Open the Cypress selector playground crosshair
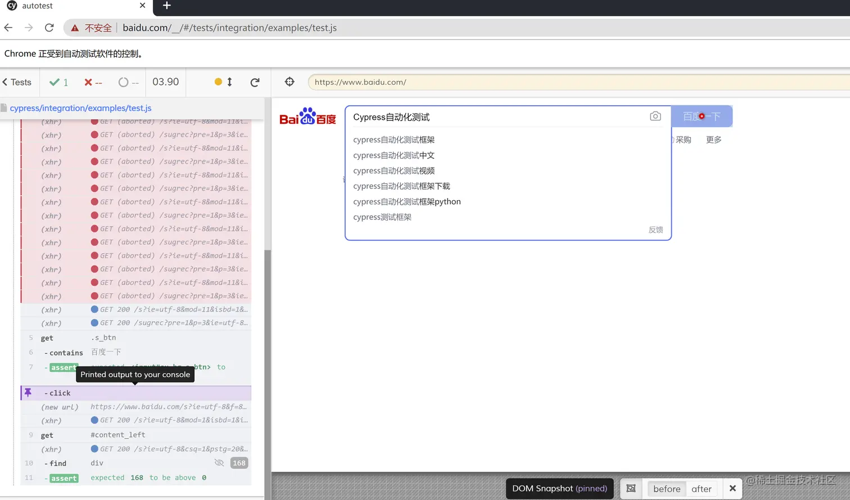 (x=290, y=82)
